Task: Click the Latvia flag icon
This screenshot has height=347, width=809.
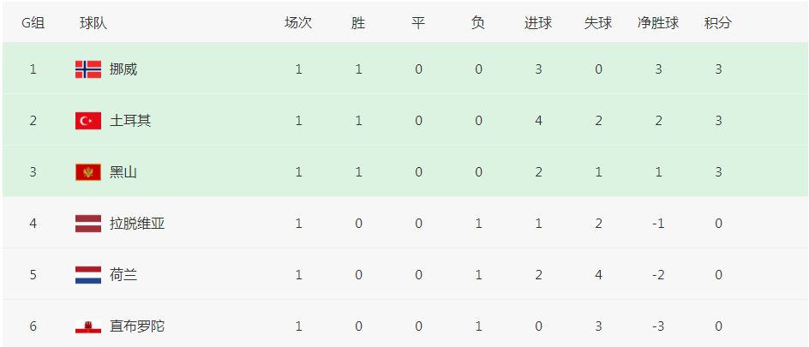Action: (87, 224)
